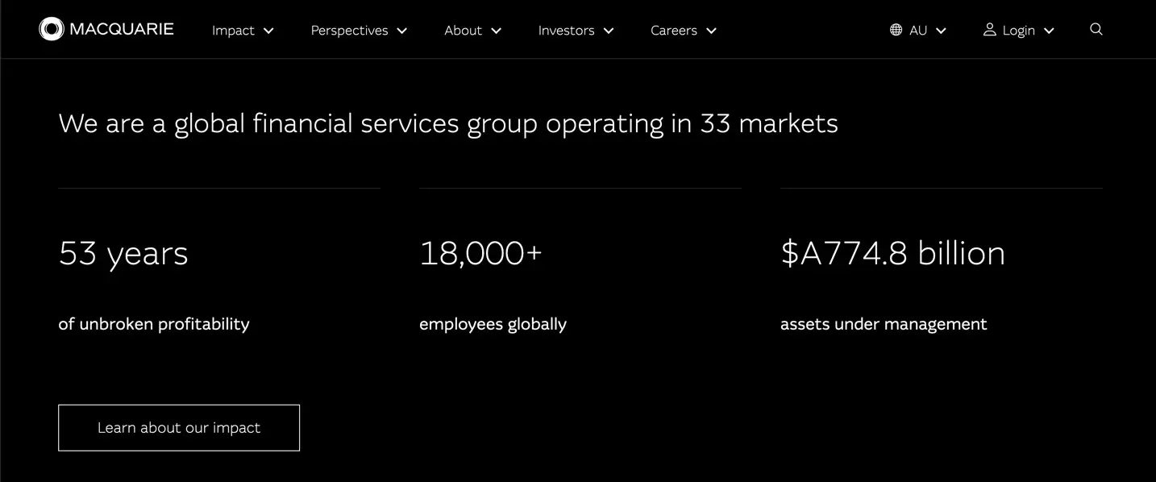Viewport: 1156px width, 482px height.
Task: Open the search magnifier icon
Action: [x=1096, y=30]
